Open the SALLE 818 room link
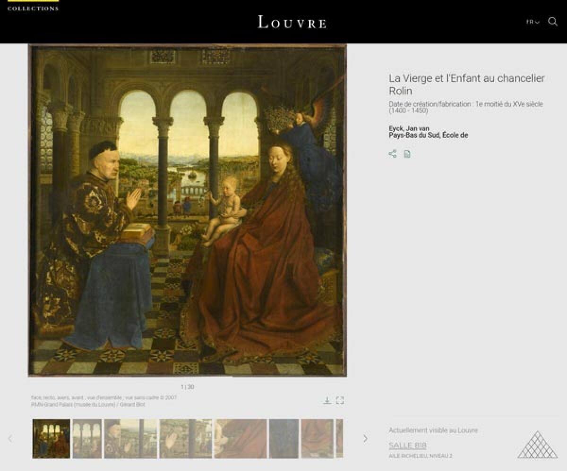Image resolution: width=567 pixels, height=471 pixels. point(407,444)
